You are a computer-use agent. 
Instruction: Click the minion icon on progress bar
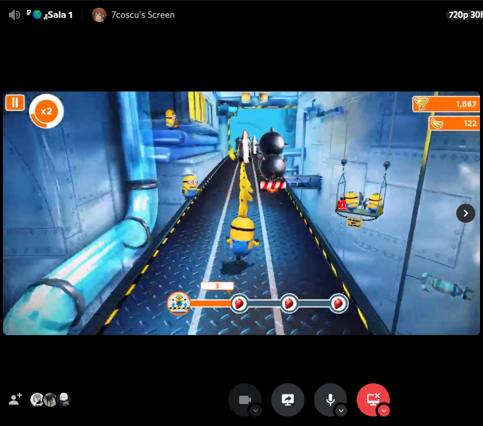[179, 304]
